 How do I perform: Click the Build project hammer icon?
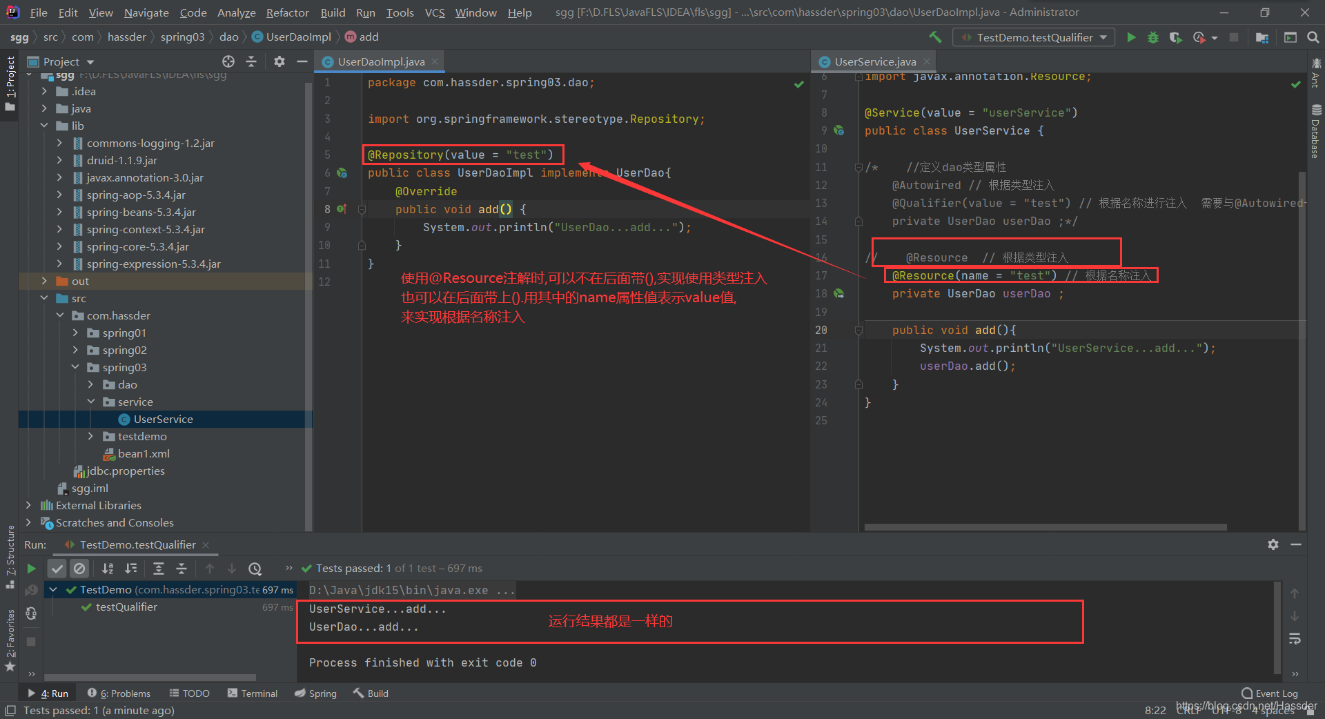pos(935,37)
